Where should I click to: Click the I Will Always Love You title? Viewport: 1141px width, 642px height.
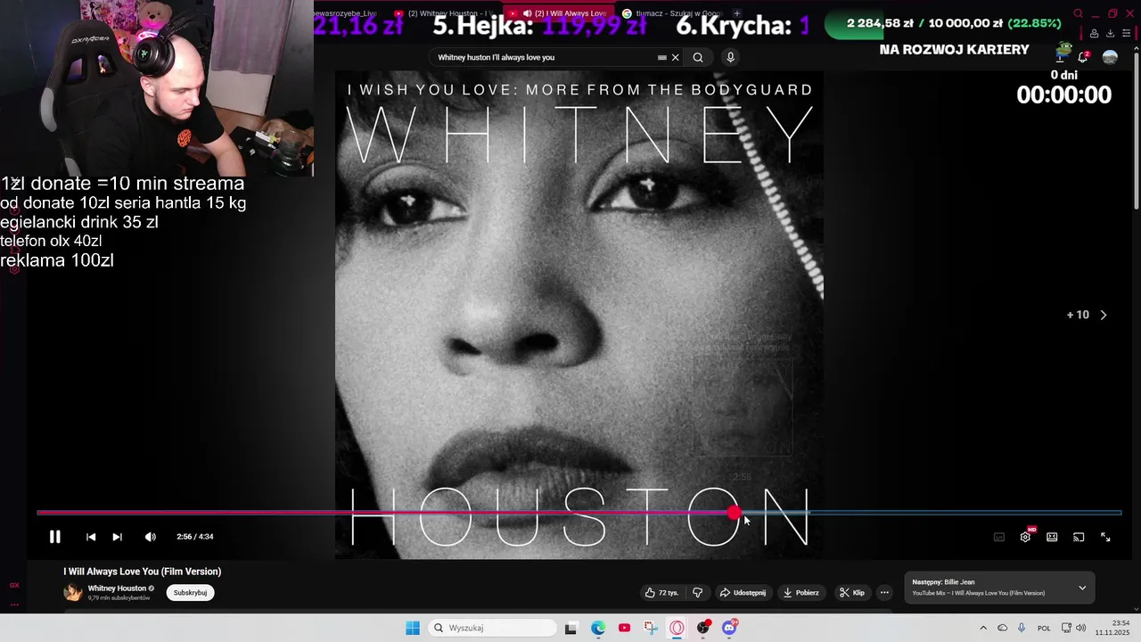pos(143,572)
